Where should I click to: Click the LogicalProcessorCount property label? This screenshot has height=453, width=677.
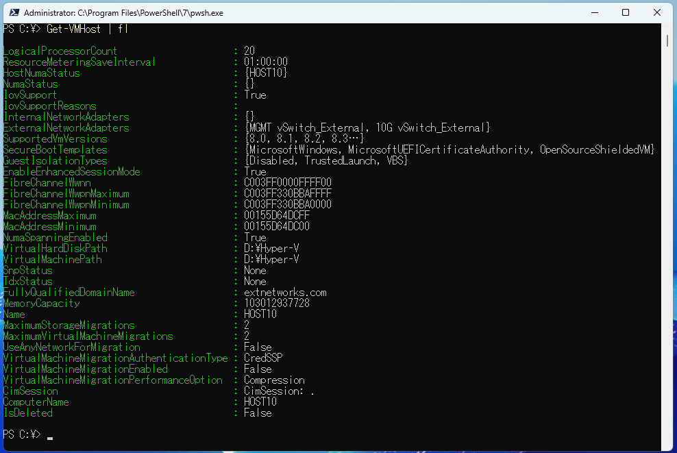click(x=58, y=51)
